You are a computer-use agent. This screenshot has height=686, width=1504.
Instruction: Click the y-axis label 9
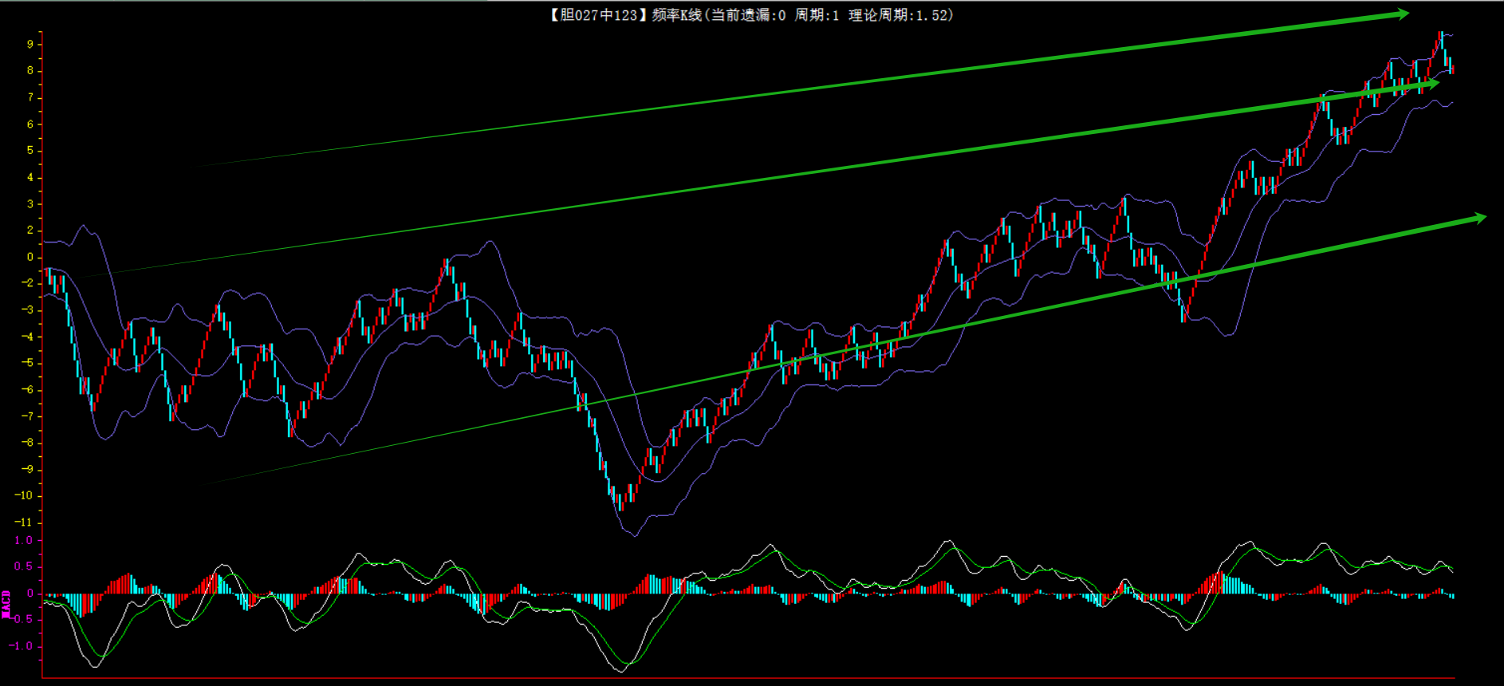(30, 45)
